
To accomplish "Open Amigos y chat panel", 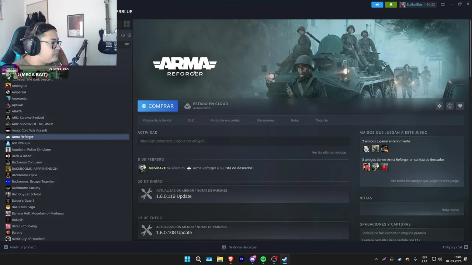I will 455,247.
